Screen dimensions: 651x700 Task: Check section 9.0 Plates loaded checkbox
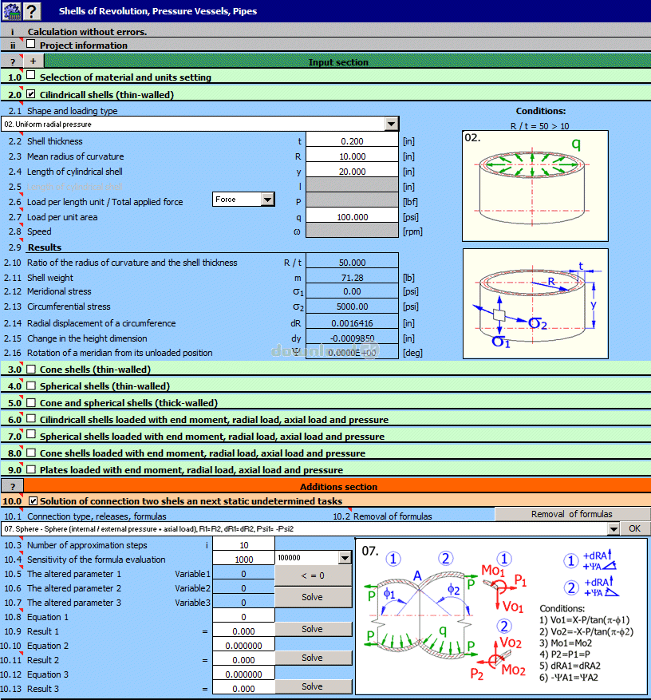pyautogui.click(x=31, y=469)
